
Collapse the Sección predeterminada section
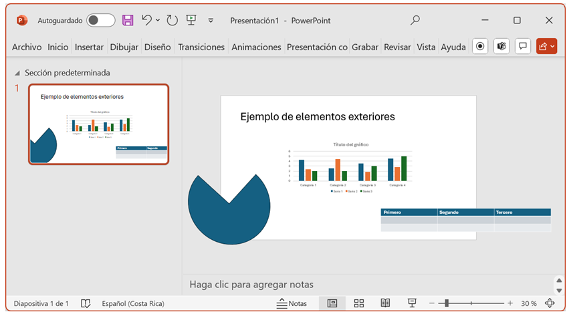[17, 73]
